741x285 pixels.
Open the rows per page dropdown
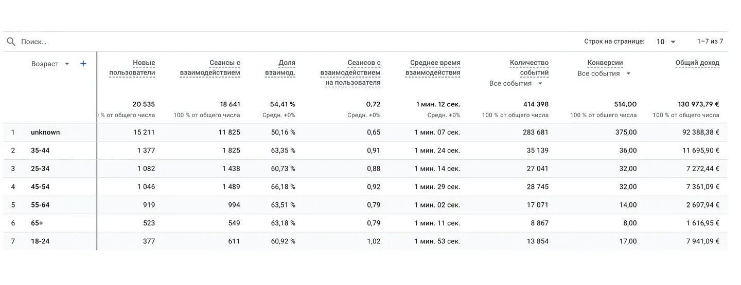tap(666, 42)
